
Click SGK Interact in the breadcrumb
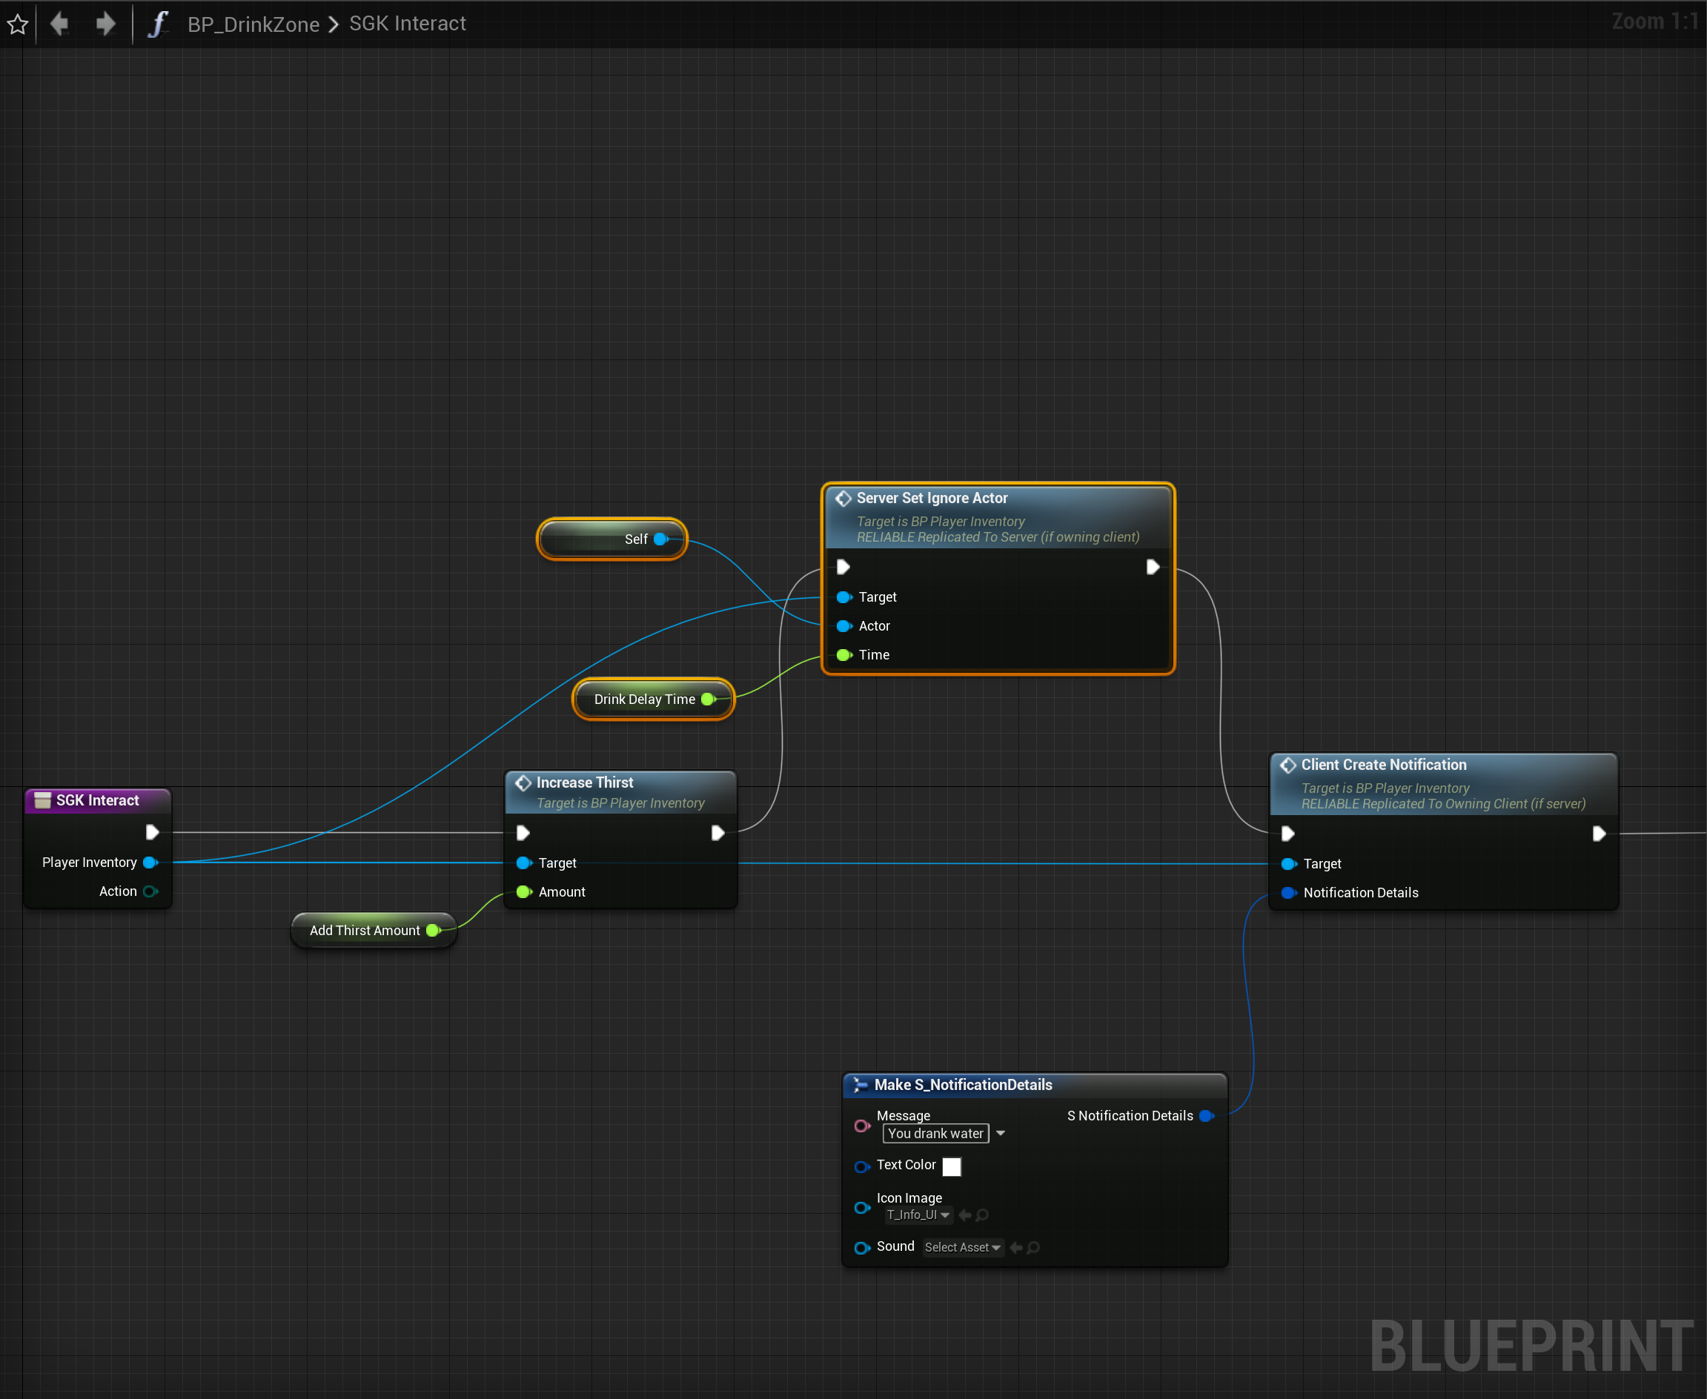pos(407,24)
